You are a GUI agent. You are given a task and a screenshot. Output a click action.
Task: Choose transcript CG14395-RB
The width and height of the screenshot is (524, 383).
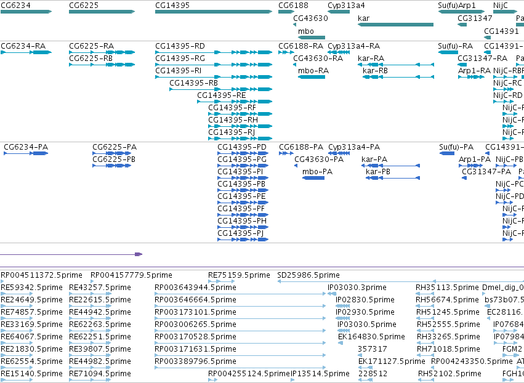(194, 83)
